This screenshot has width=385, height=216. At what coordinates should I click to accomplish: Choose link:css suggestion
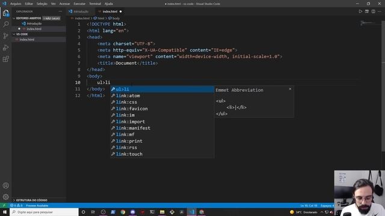[162, 102]
